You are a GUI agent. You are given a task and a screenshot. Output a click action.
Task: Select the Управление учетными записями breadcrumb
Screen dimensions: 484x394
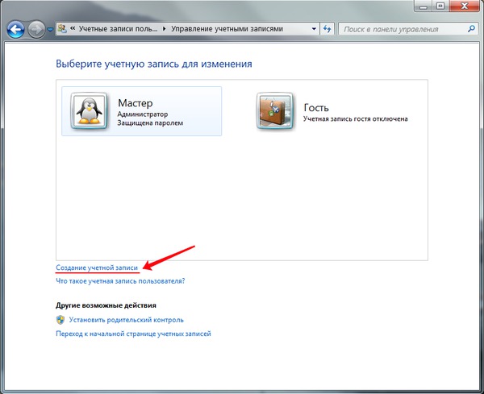pos(227,29)
